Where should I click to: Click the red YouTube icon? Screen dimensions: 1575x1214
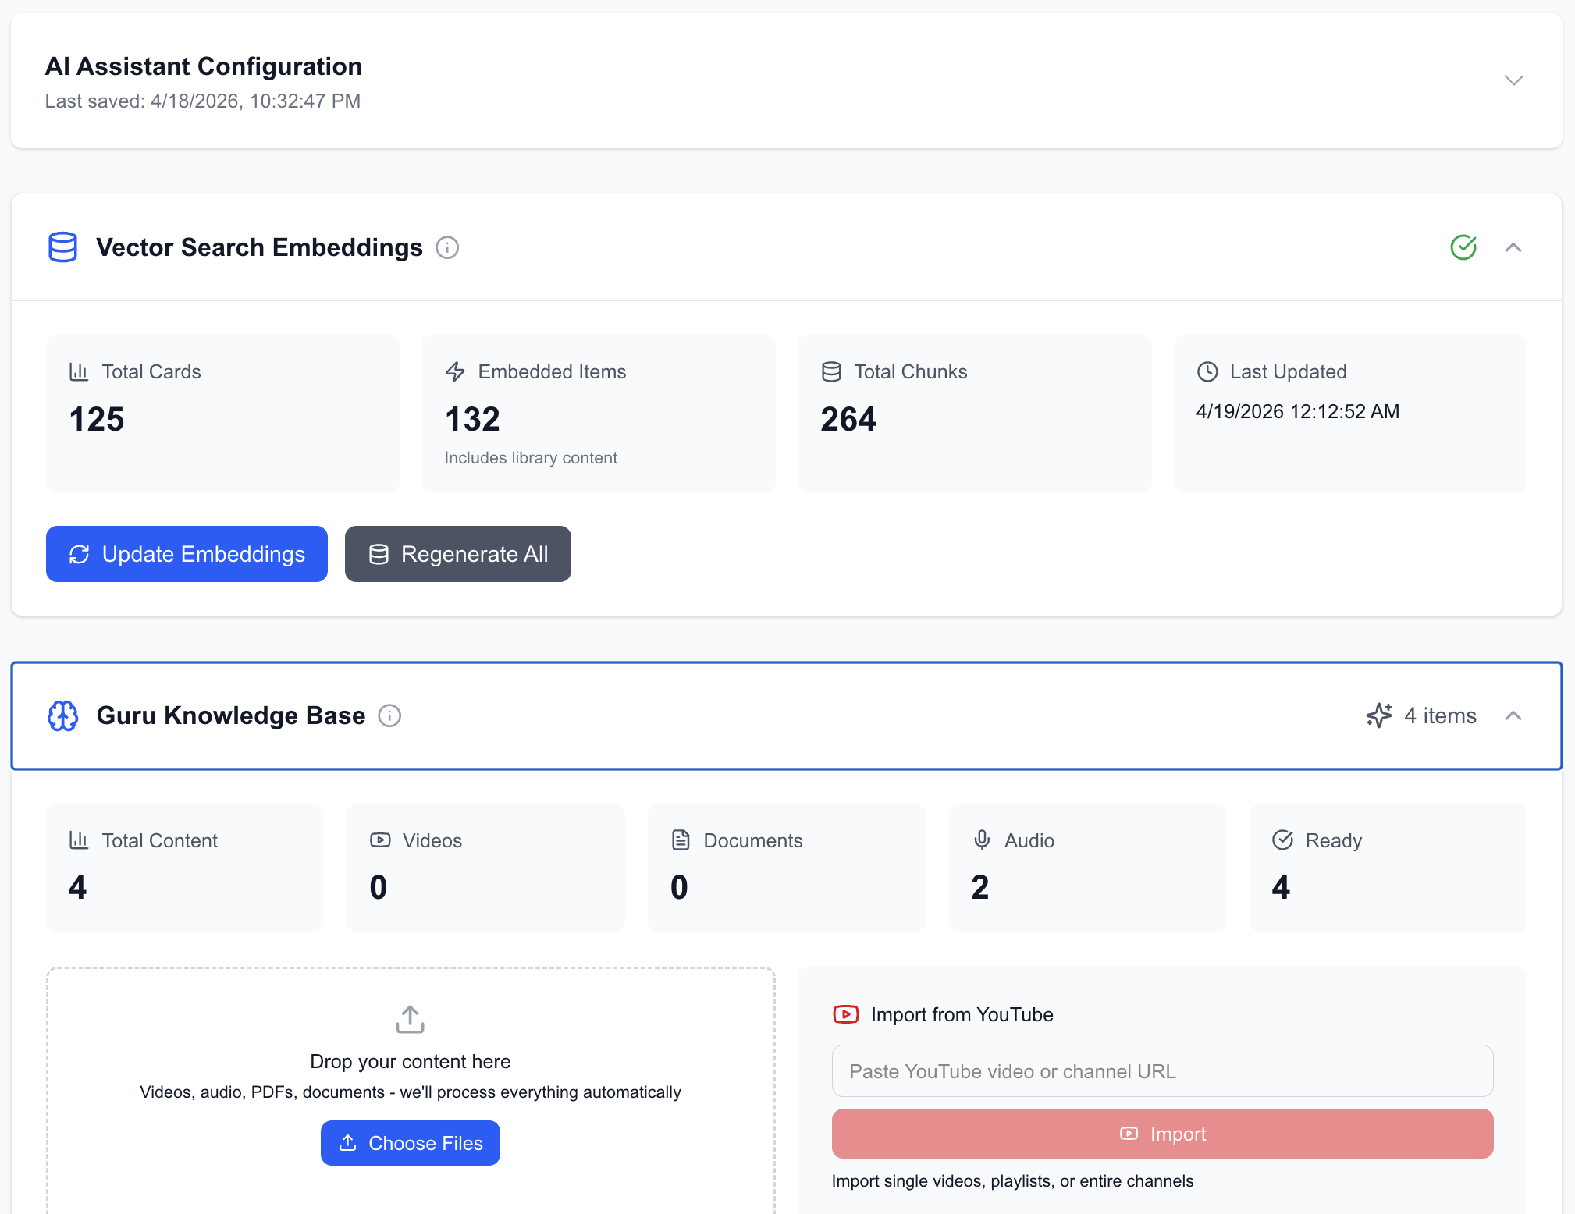click(x=846, y=1014)
